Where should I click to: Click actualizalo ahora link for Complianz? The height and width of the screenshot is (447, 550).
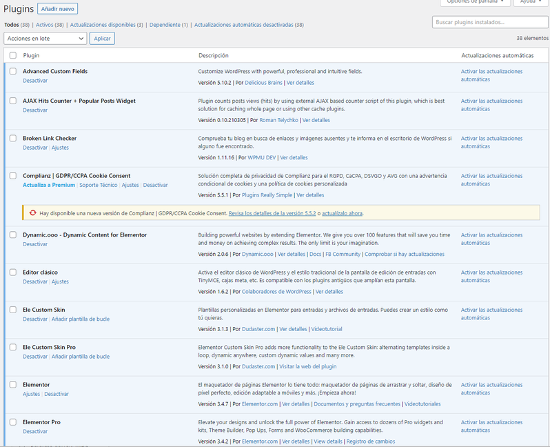click(x=342, y=213)
